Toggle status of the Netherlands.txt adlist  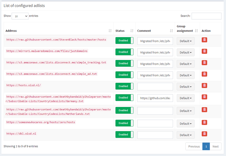(x=124, y=110)
